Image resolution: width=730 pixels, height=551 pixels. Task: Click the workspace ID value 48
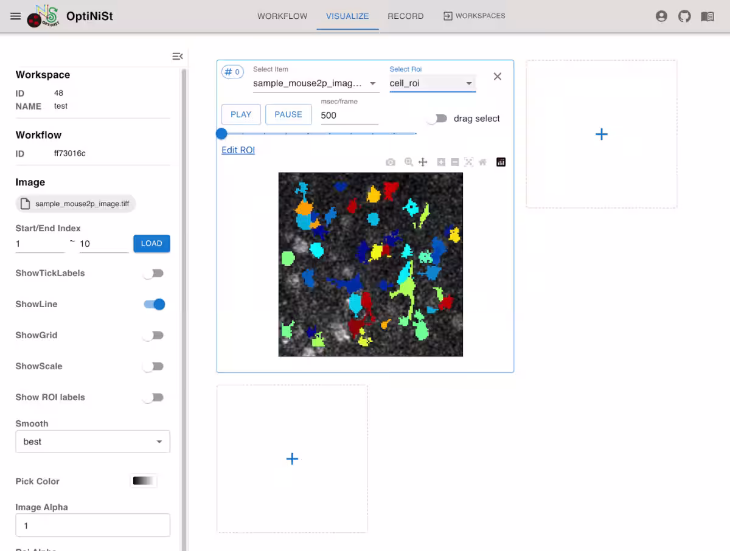(58, 93)
